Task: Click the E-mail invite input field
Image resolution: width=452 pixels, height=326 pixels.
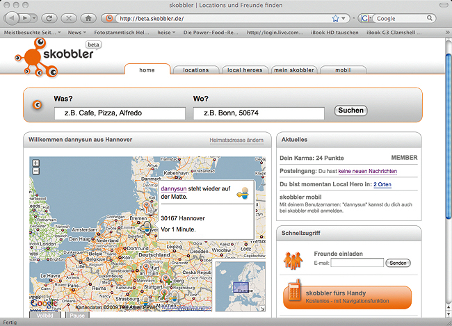Action: click(357, 263)
